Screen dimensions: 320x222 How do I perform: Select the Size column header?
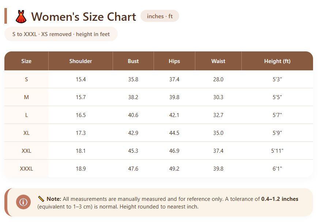point(26,61)
